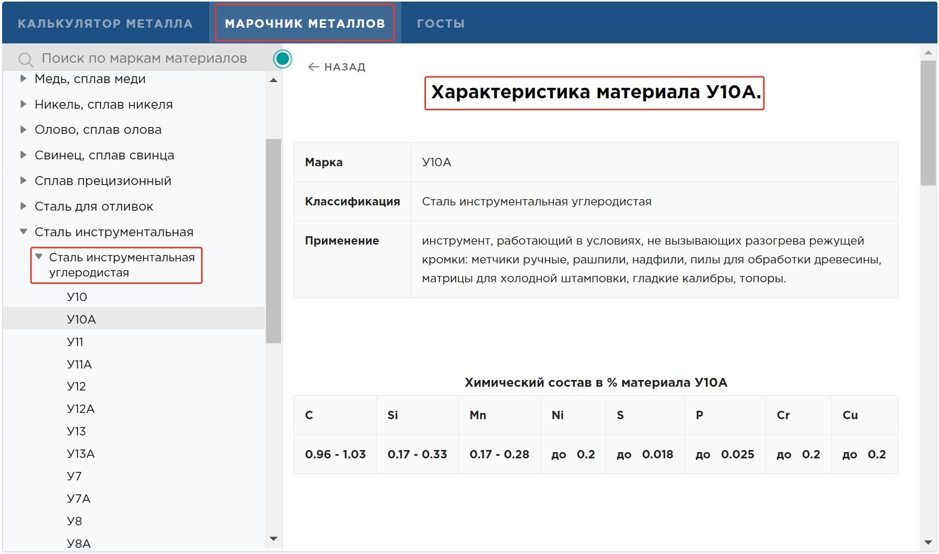Collapse Сталь инструментальная углеродистая subcategory
The height and width of the screenshot is (554, 939).
[x=39, y=257]
